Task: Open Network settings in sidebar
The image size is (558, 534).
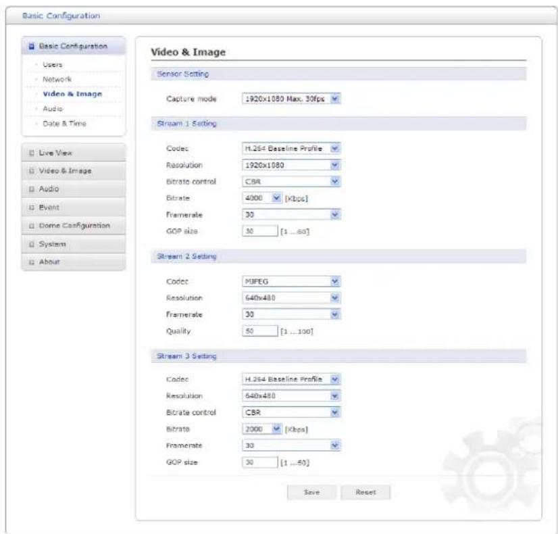Action: click(x=57, y=79)
